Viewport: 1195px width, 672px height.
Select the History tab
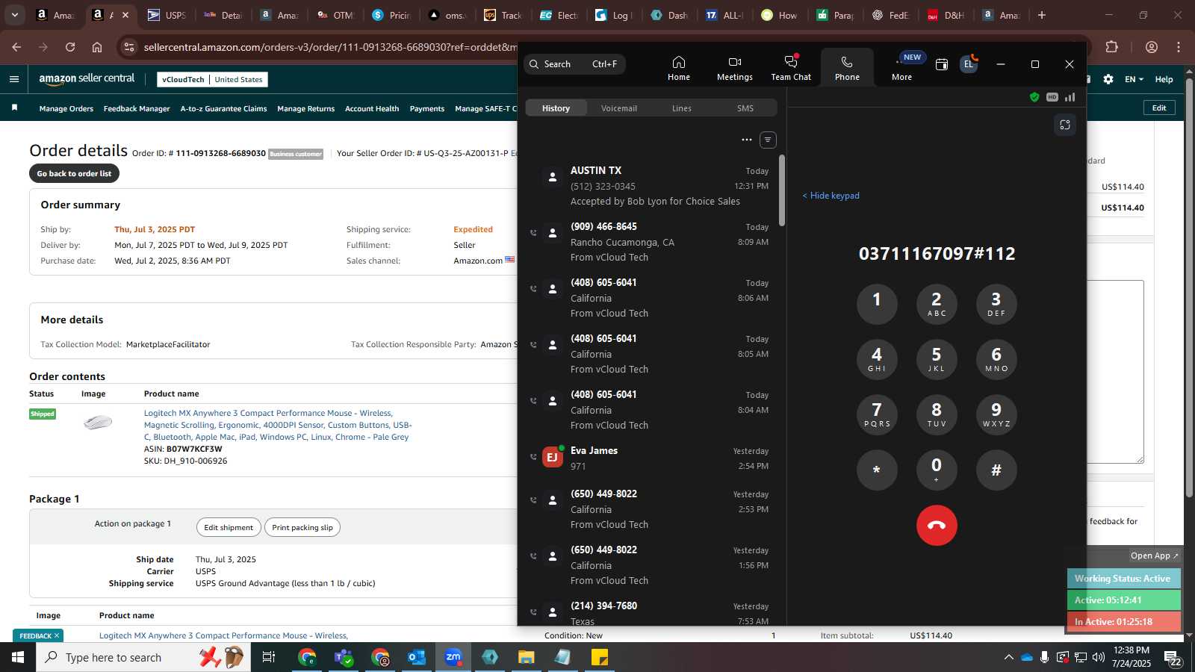click(556, 108)
